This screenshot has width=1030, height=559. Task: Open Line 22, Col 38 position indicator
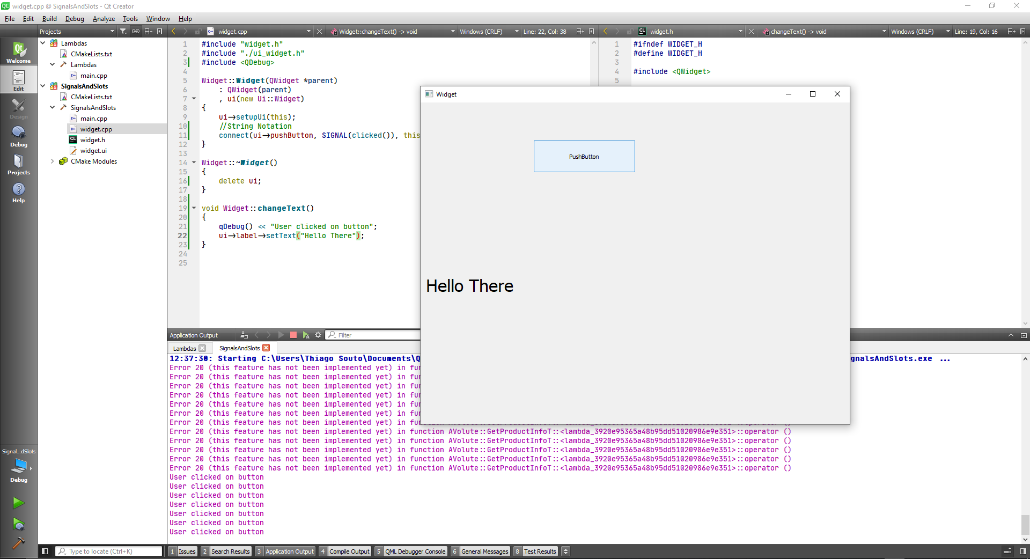[x=545, y=32]
